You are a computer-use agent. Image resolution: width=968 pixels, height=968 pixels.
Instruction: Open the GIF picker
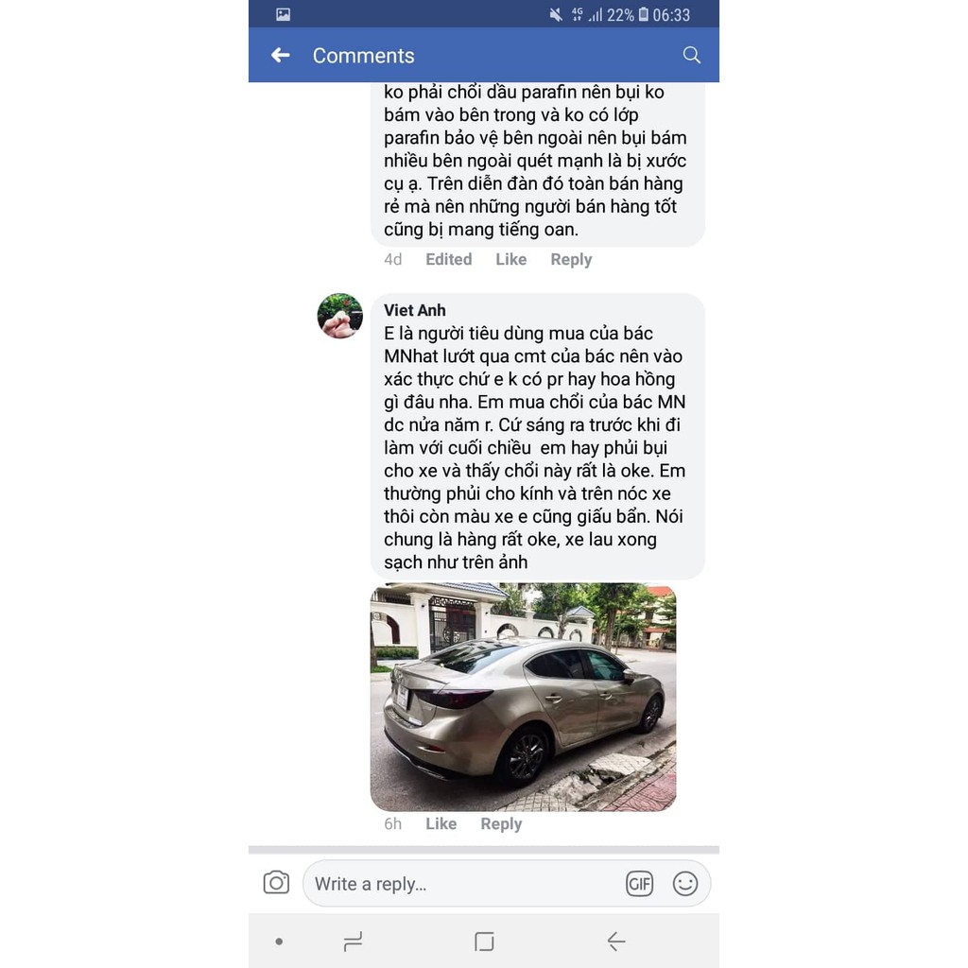[x=639, y=884]
